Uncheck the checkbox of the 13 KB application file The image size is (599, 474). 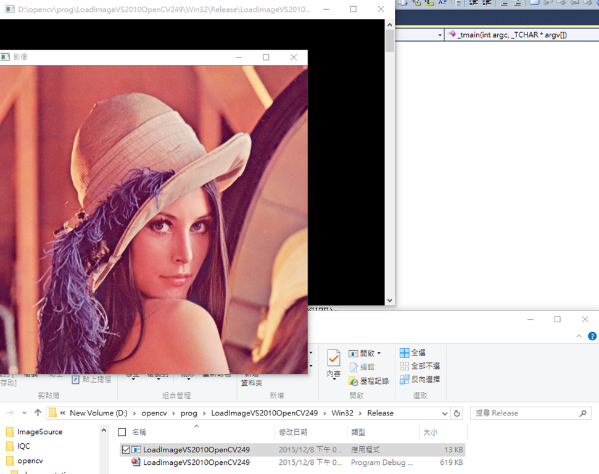tap(126, 449)
